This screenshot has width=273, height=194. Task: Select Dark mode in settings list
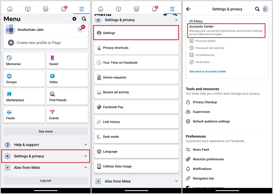[x=136, y=136]
